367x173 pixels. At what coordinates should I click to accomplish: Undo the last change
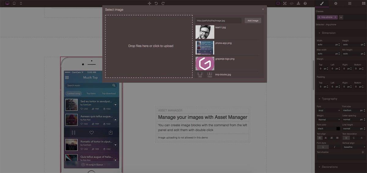[156, 3]
